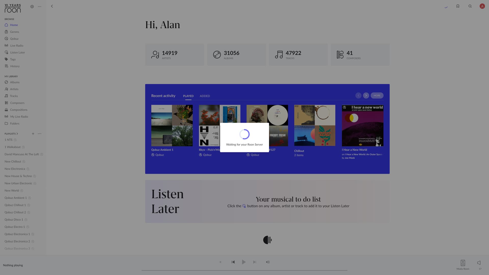This screenshot has height=275, width=489.
Task: Open Composers in My Library
Action: click(x=15, y=103)
